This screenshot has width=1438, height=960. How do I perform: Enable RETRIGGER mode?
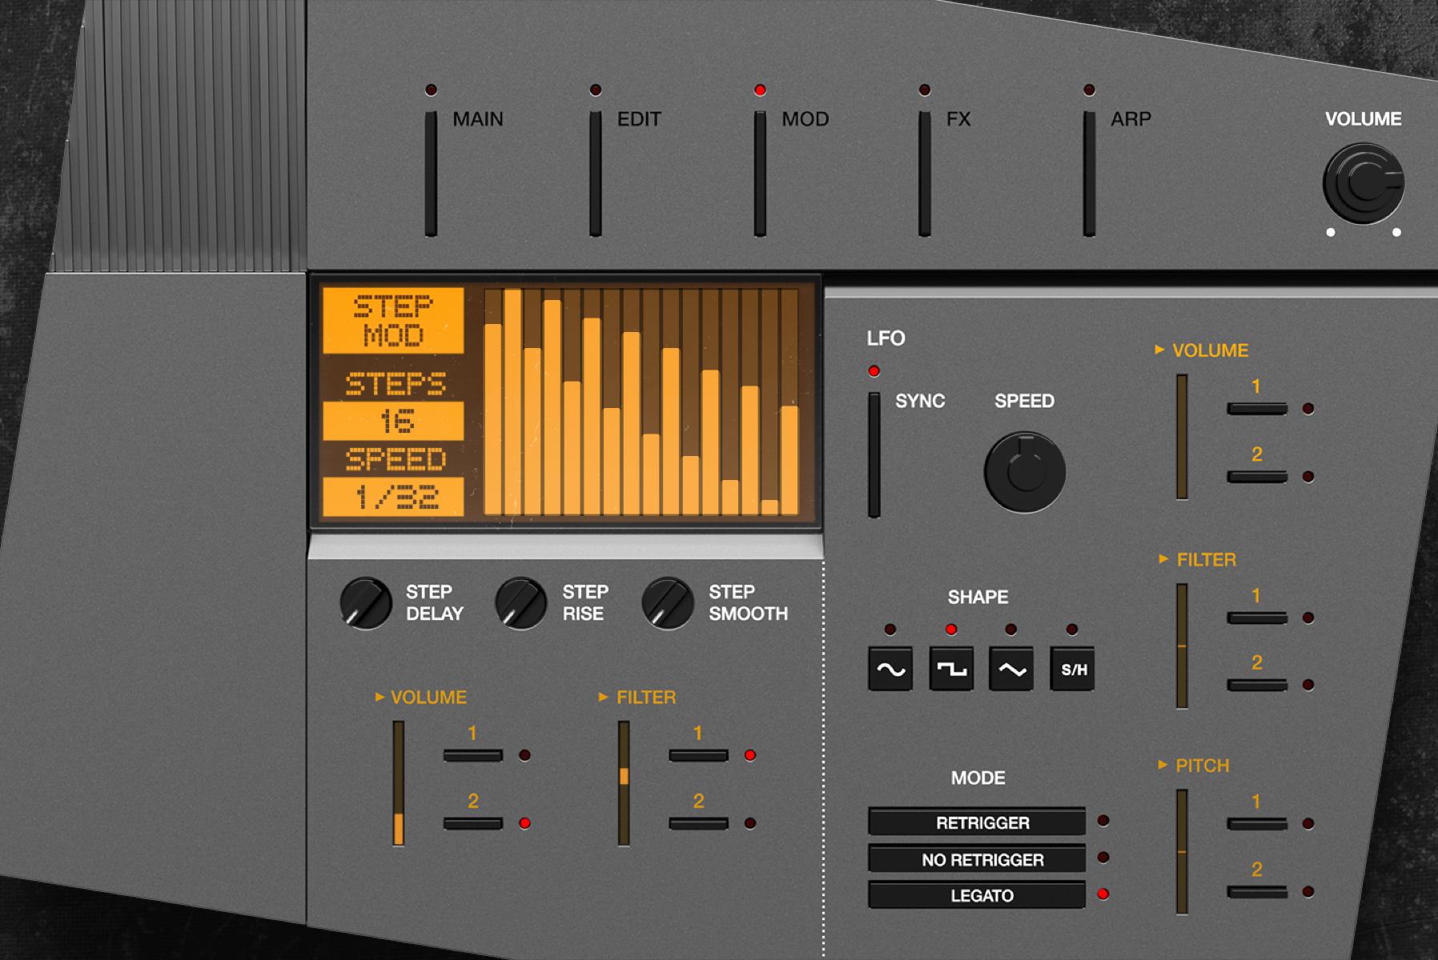975,822
